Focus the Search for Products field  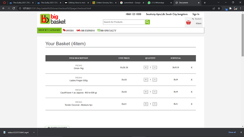[x=124, y=22]
